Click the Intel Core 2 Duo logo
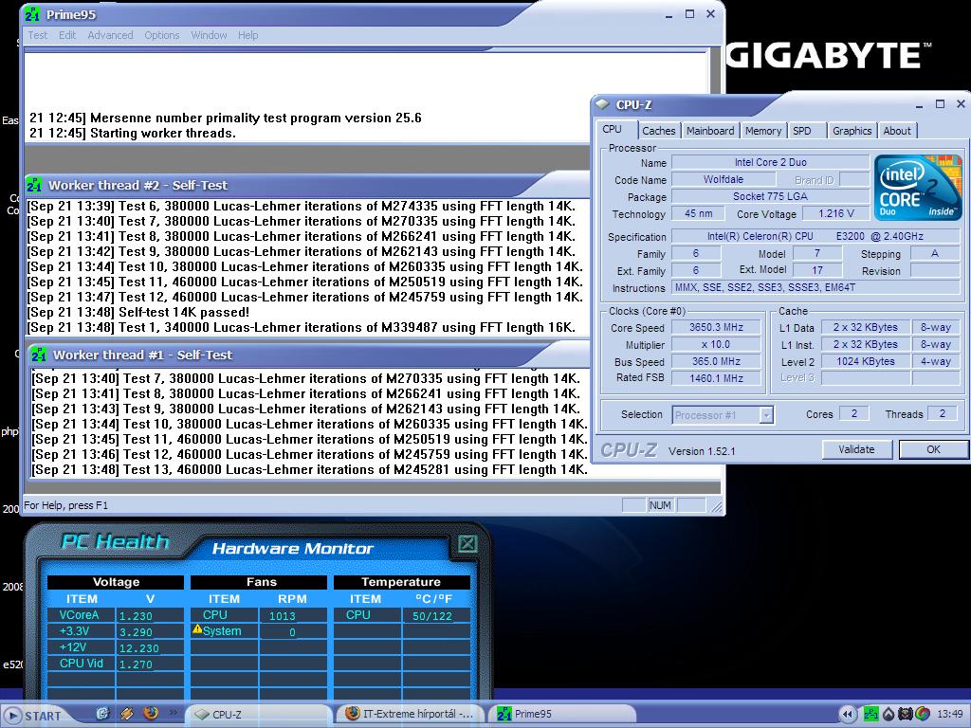The width and height of the screenshot is (971, 728). 917,187
